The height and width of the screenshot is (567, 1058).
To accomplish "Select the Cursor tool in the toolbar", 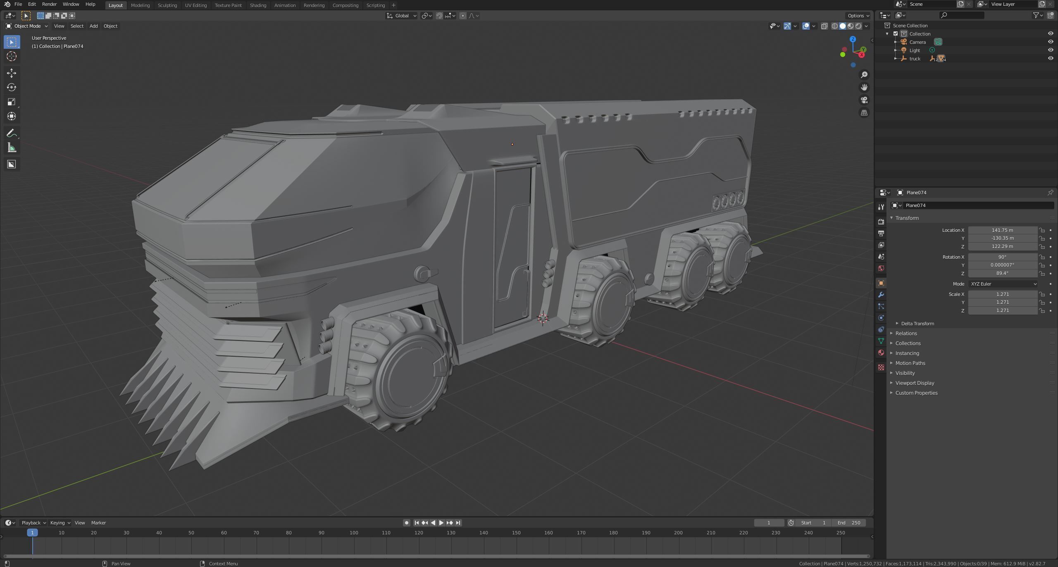I will click(12, 57).
